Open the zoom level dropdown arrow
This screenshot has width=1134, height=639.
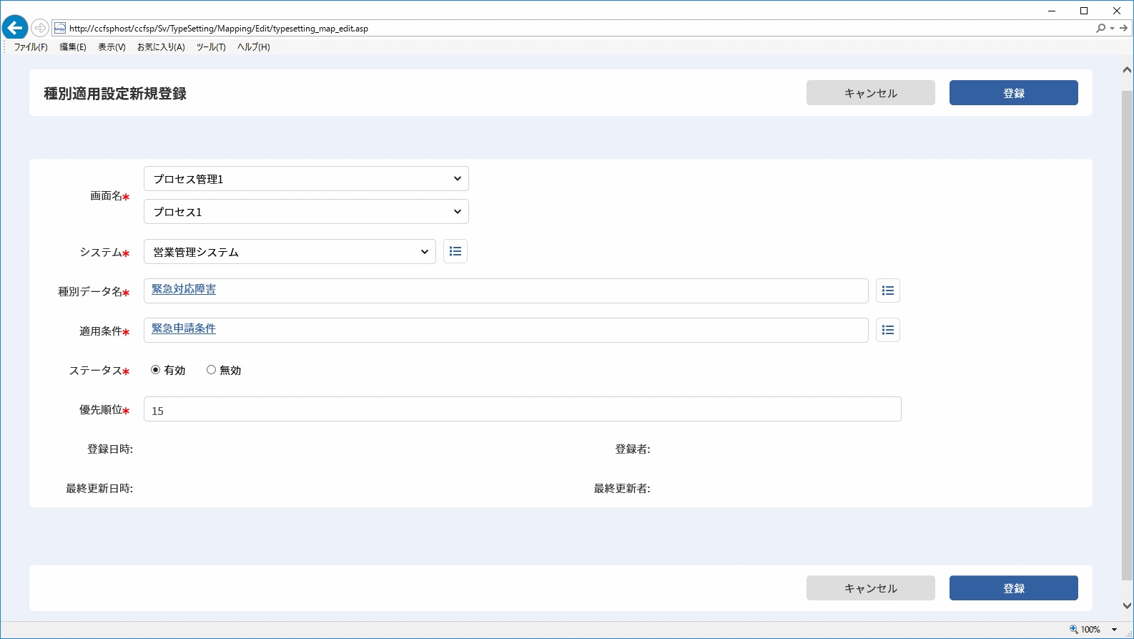[1114, 630]
